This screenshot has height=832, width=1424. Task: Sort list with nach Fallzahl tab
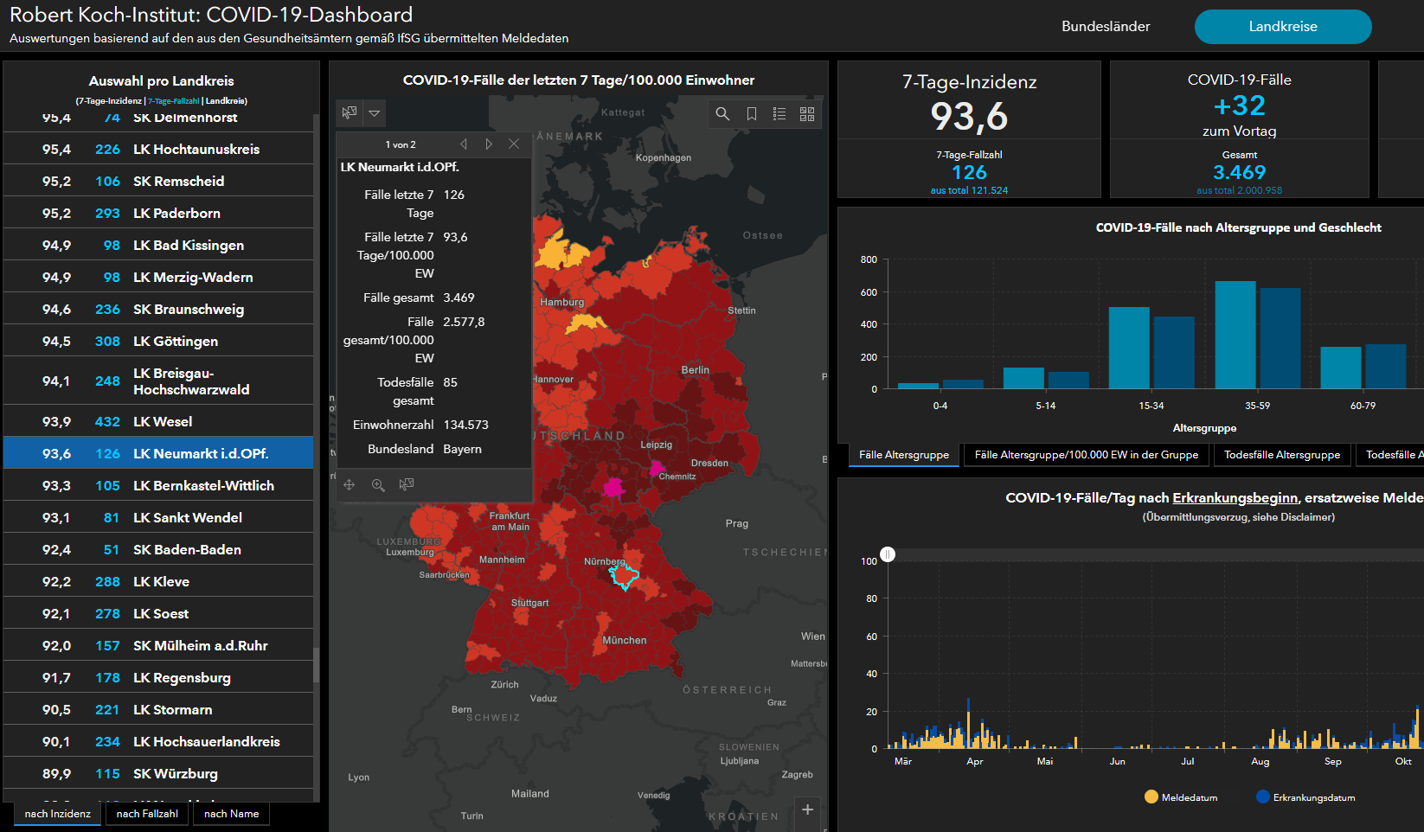click(147, 814)
